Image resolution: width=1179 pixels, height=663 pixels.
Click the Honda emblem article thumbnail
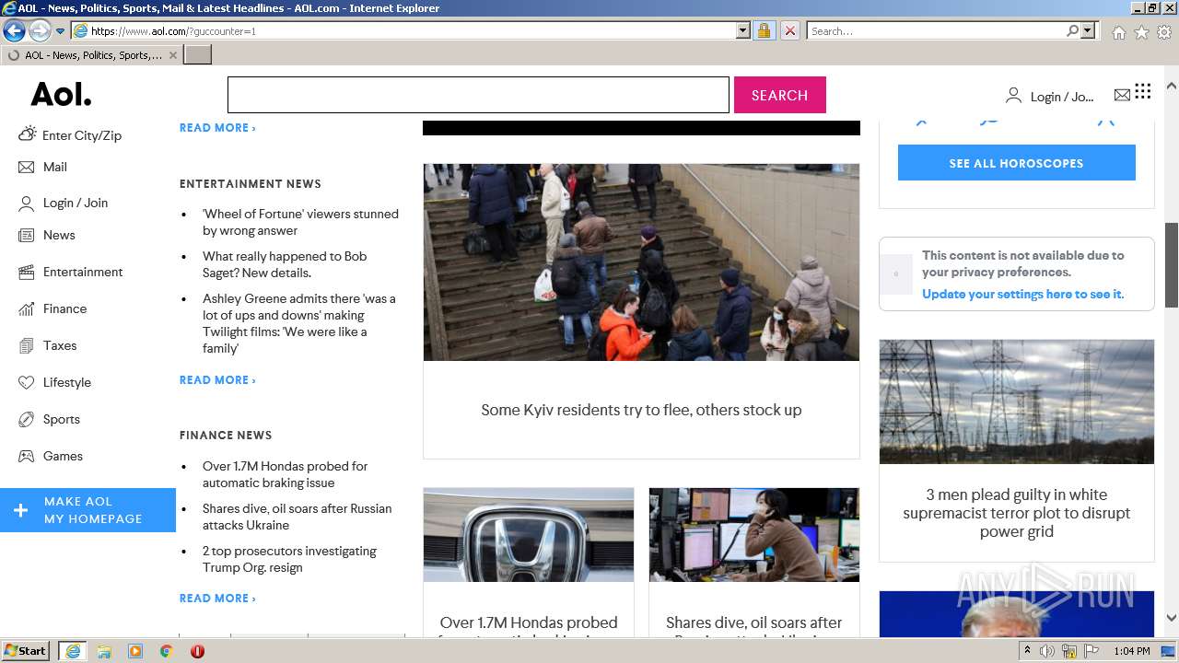pos(529,535)
